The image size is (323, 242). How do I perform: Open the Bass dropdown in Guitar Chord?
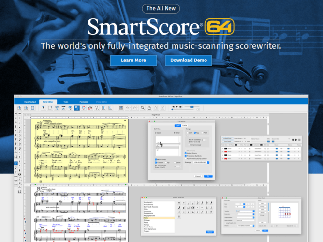pos(240,207)
